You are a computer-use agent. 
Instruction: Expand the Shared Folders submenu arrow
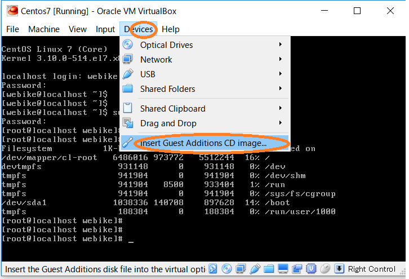281,88
